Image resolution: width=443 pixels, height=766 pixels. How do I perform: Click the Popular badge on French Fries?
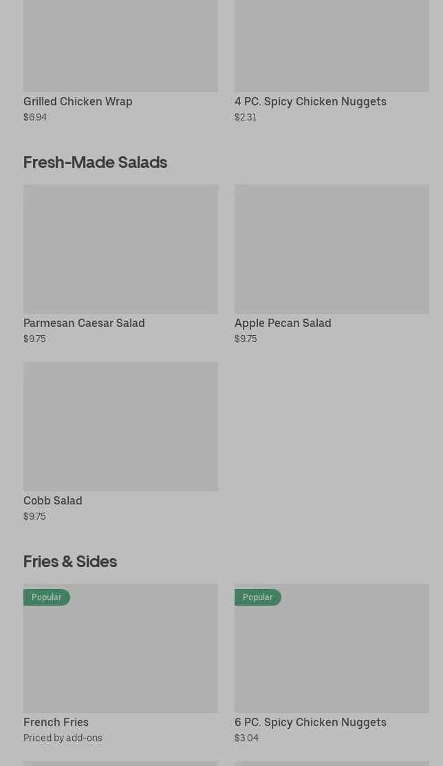[x=46, y=597]
